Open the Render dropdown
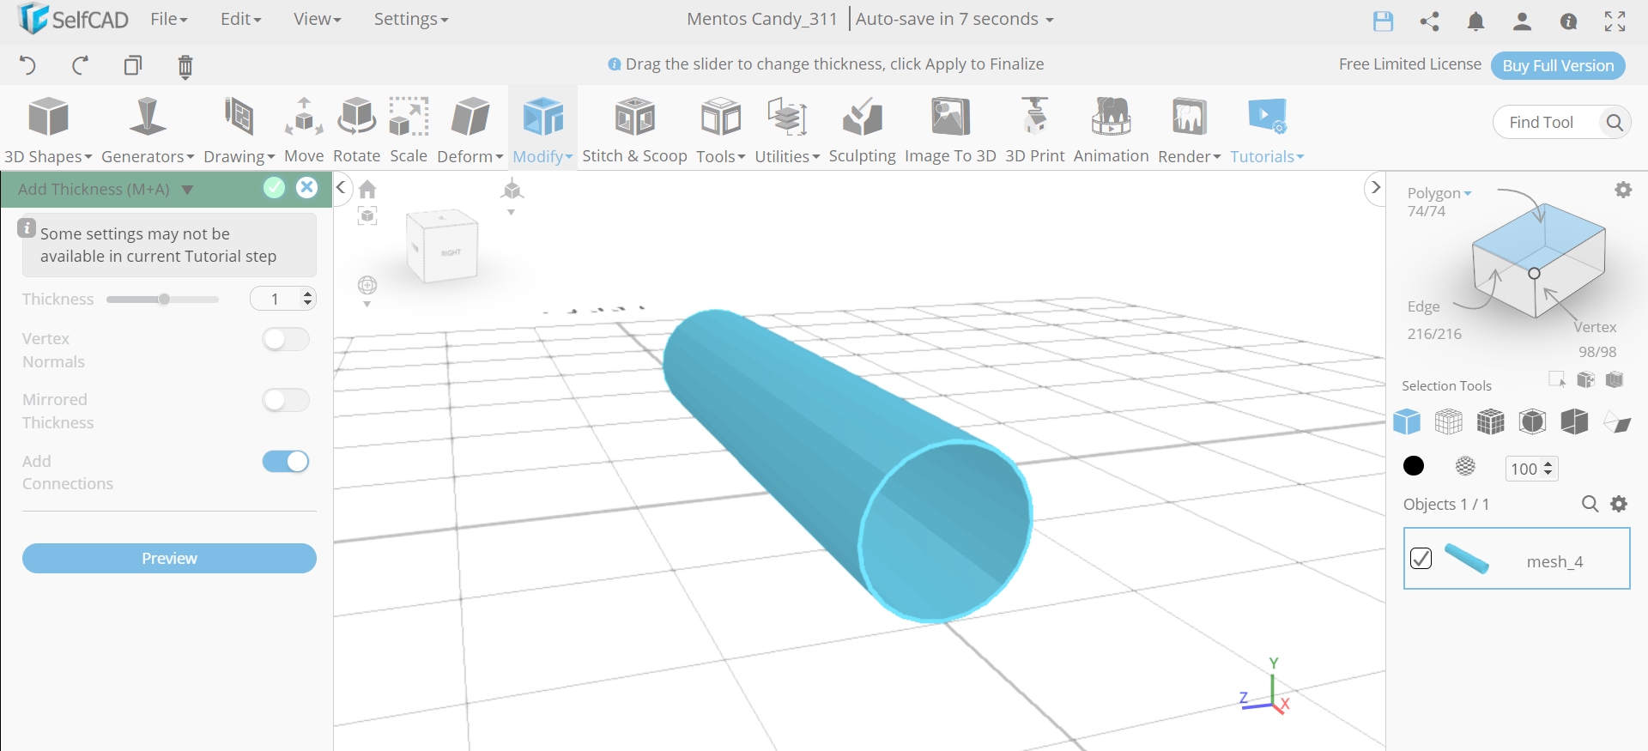The height and width of the screenshot is (751, 1648). tap(1189, 130)
